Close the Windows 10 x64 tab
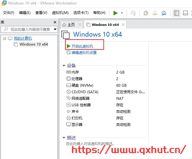This screenshot has width=192, height=159. click(123, 25)
